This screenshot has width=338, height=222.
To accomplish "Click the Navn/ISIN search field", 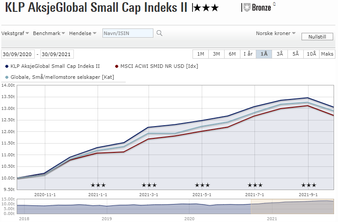I will pyautogui.click(x=128, y=33).
